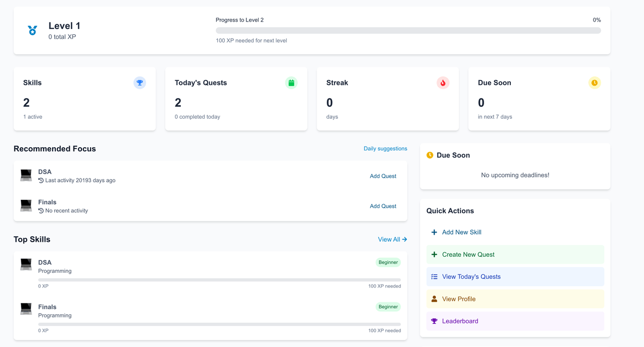Open the Daily suggestions link
Image resolution: width=644 pixels, height=347 pixels.
point(385,149)
